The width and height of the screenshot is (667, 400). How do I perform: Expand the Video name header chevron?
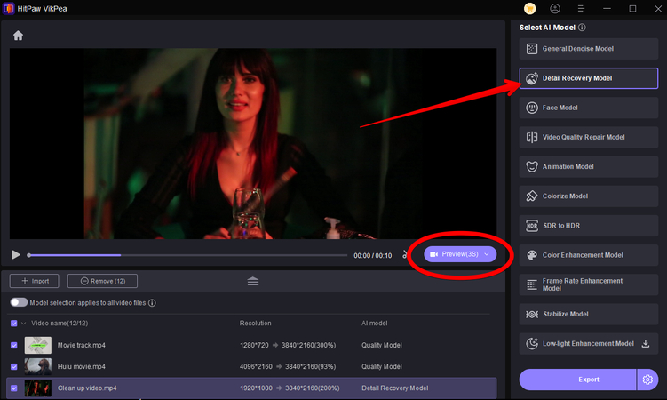[24, 323]
